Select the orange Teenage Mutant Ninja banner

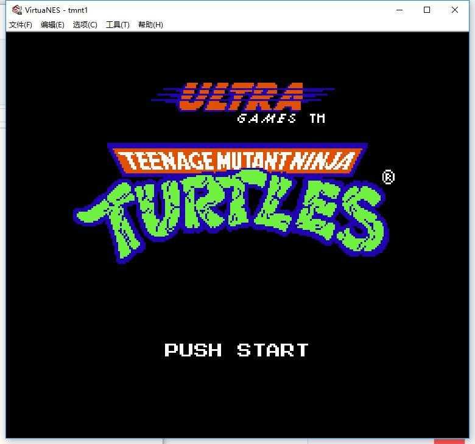pos(237,161)
